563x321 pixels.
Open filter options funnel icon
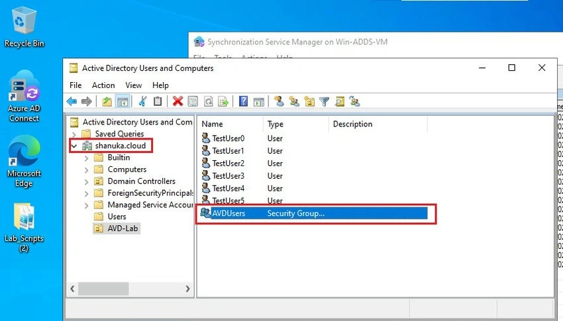325,101
